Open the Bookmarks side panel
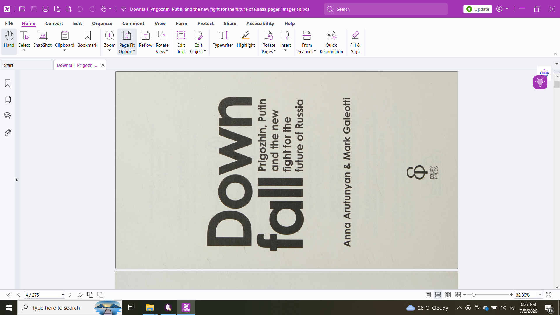The width and height of the screenshot is (560, 315). tap(8, 83)
